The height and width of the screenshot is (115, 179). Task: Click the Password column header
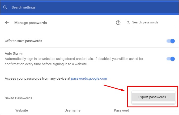click(121, 110)
